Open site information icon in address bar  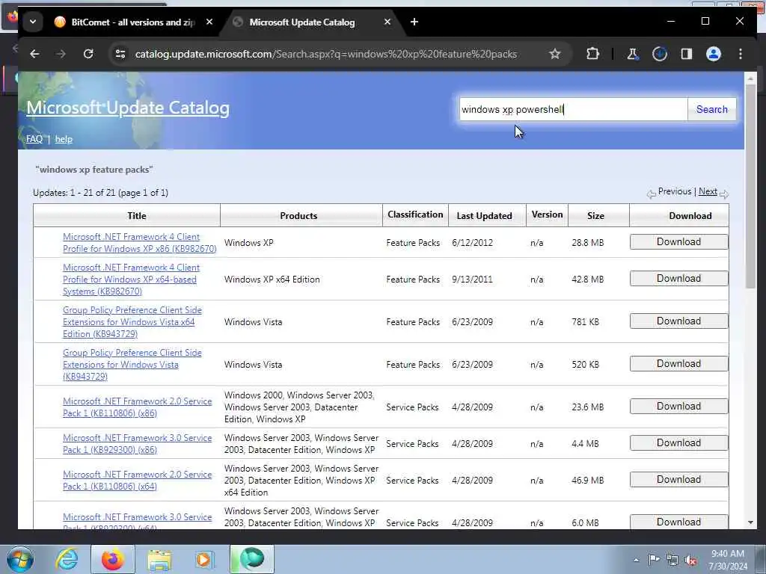120,54
